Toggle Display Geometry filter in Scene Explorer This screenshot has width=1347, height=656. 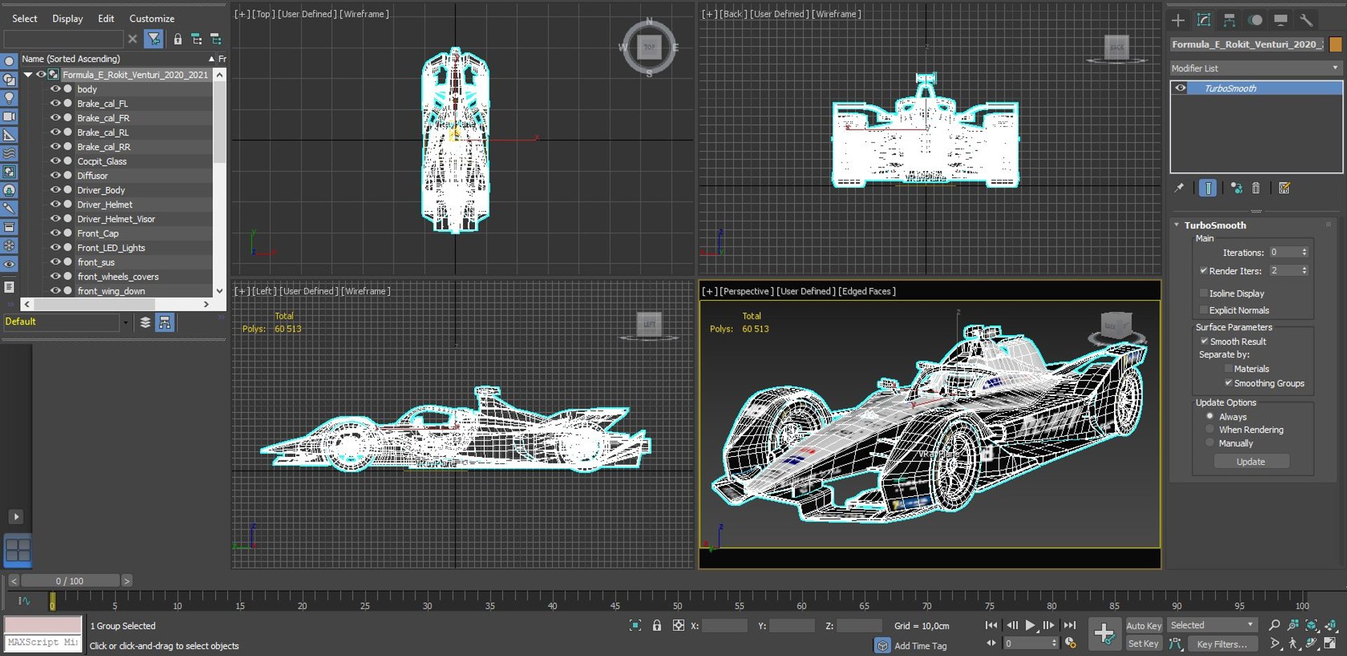coord(9,62)
